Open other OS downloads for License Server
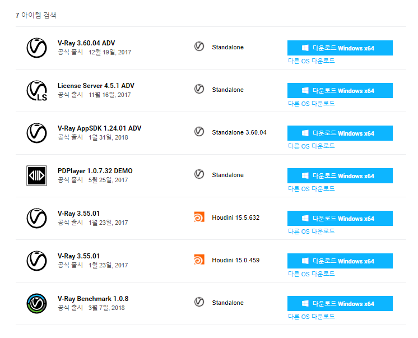Viewport: 418px width, 338px height. (311, 104)
